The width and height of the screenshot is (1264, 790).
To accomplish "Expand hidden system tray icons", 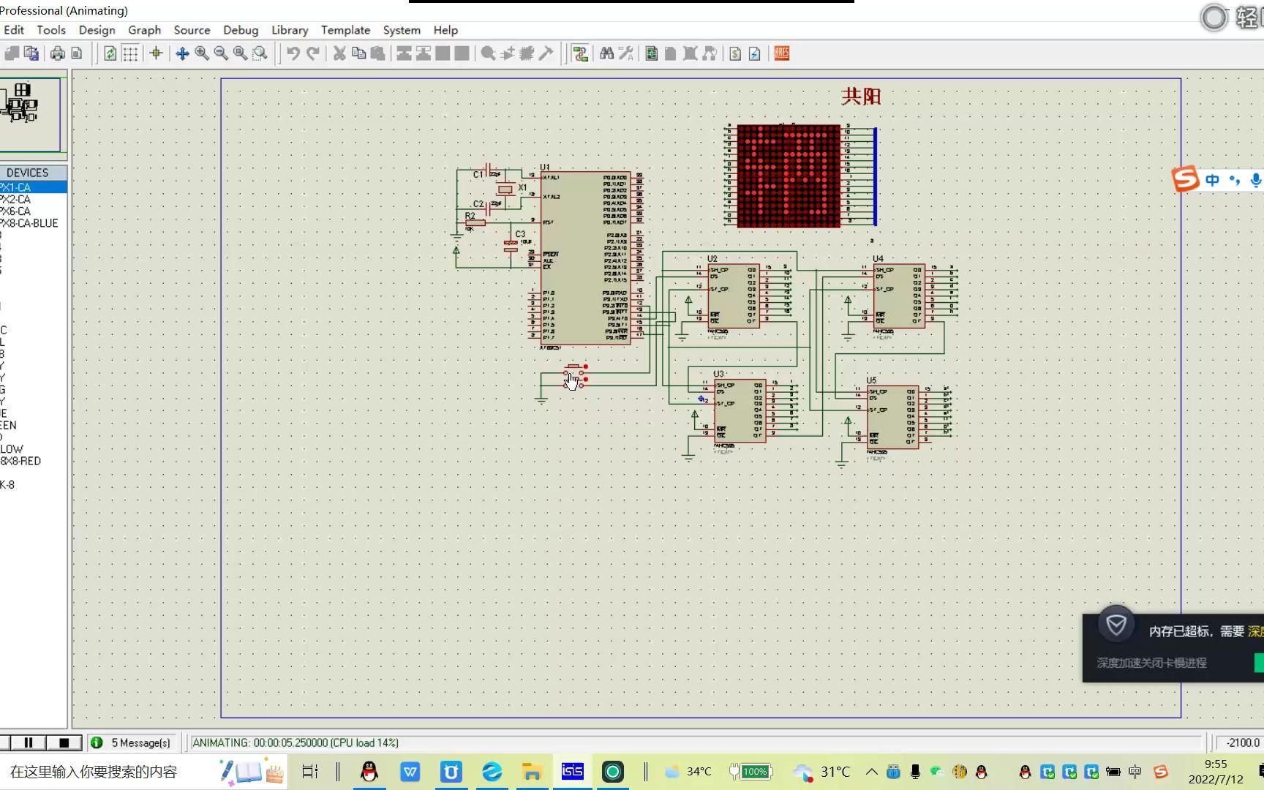I will (x=871, y=772).
